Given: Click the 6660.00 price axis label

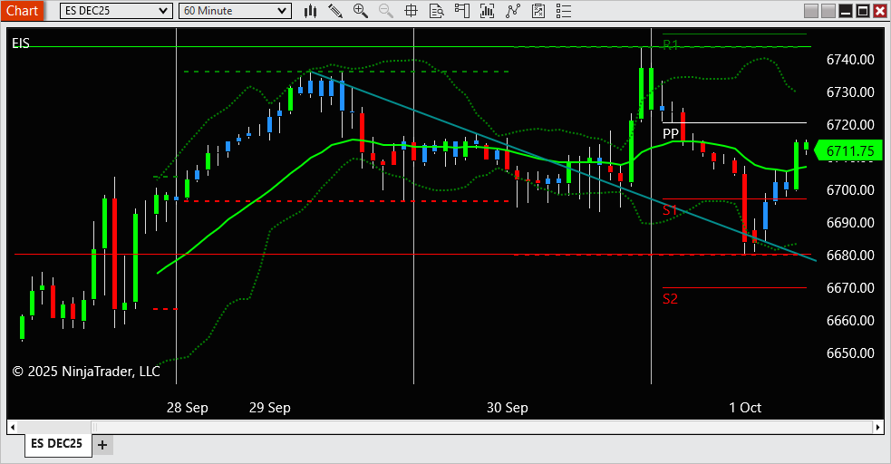Looking at the screenshot, I should point(850,321).
